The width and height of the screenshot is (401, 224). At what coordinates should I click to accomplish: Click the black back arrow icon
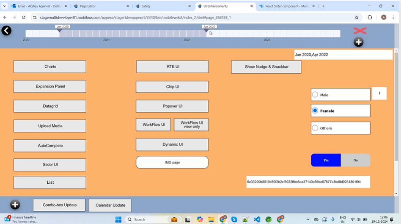tap(6, 30)
